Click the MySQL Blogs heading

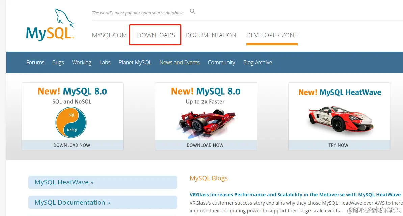click(209, 178)
